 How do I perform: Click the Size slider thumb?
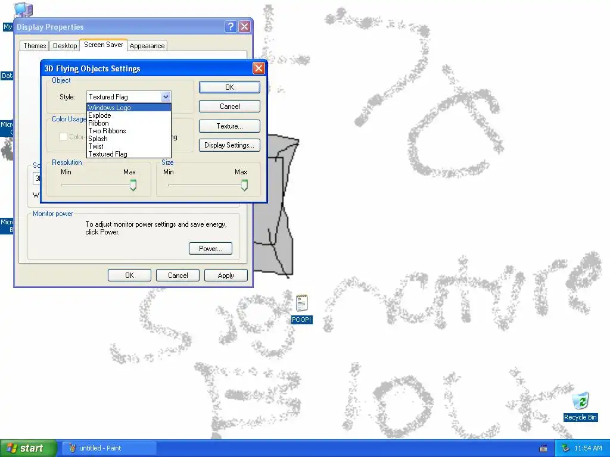pyautogui.click(x=244, y=186)
